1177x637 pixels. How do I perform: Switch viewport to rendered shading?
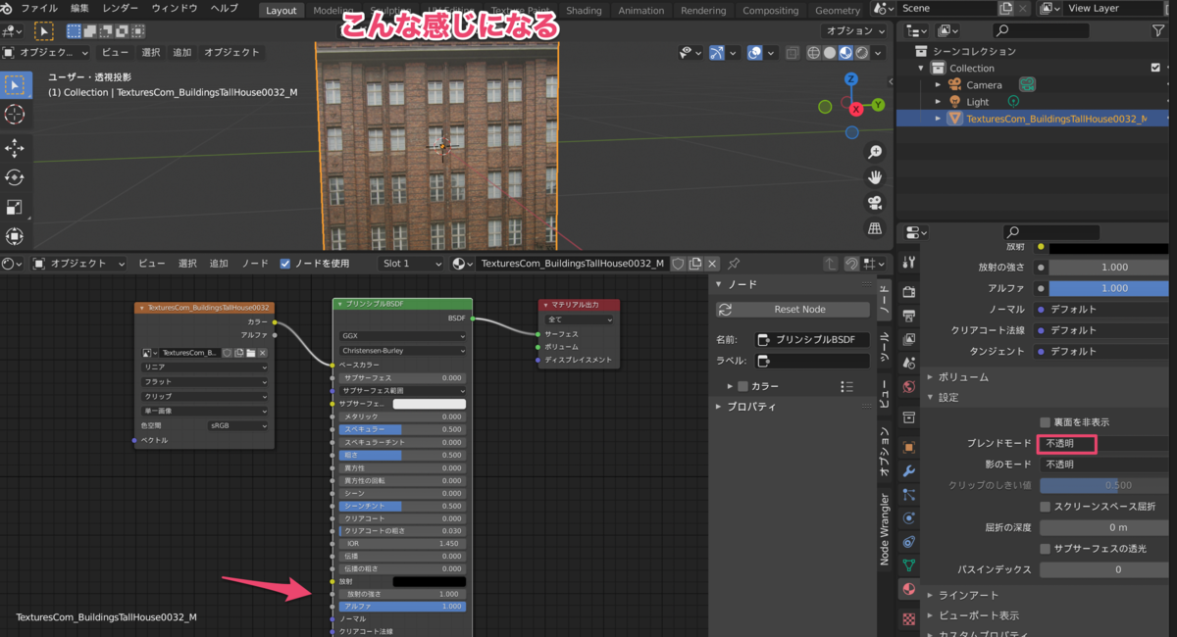(x=861, y=53)
